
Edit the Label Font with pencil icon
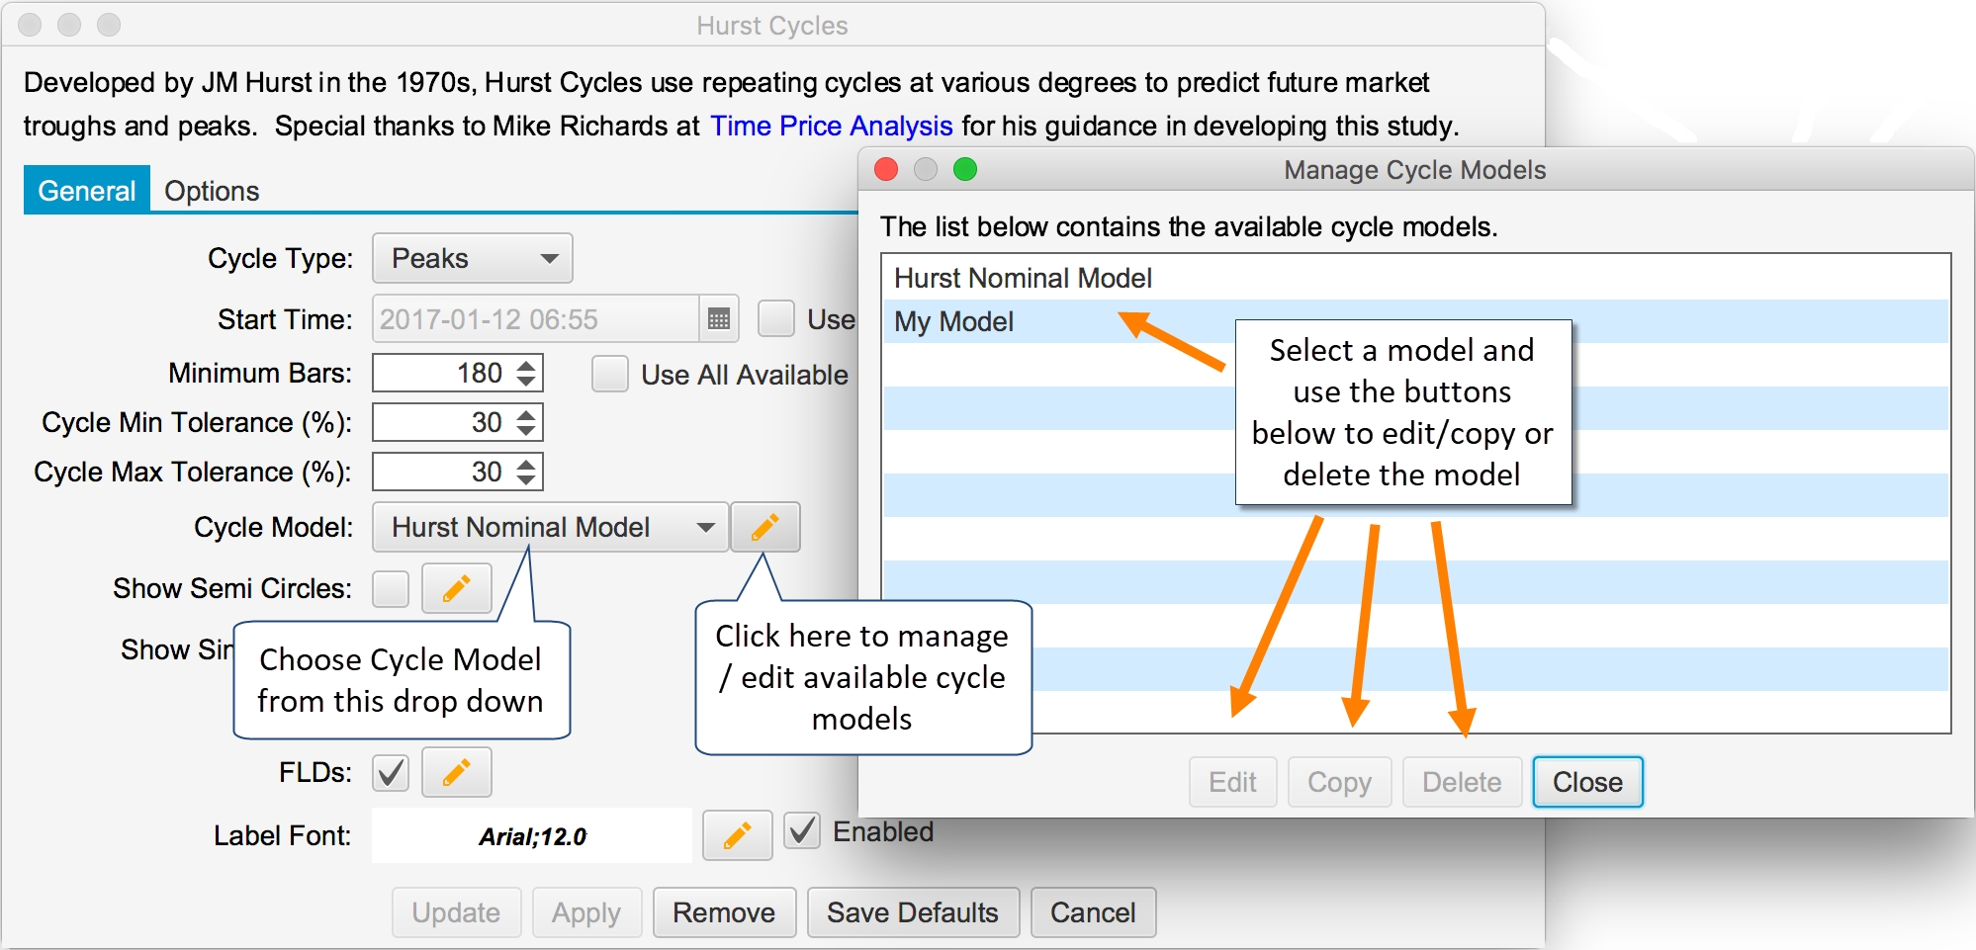pos(737,835)
